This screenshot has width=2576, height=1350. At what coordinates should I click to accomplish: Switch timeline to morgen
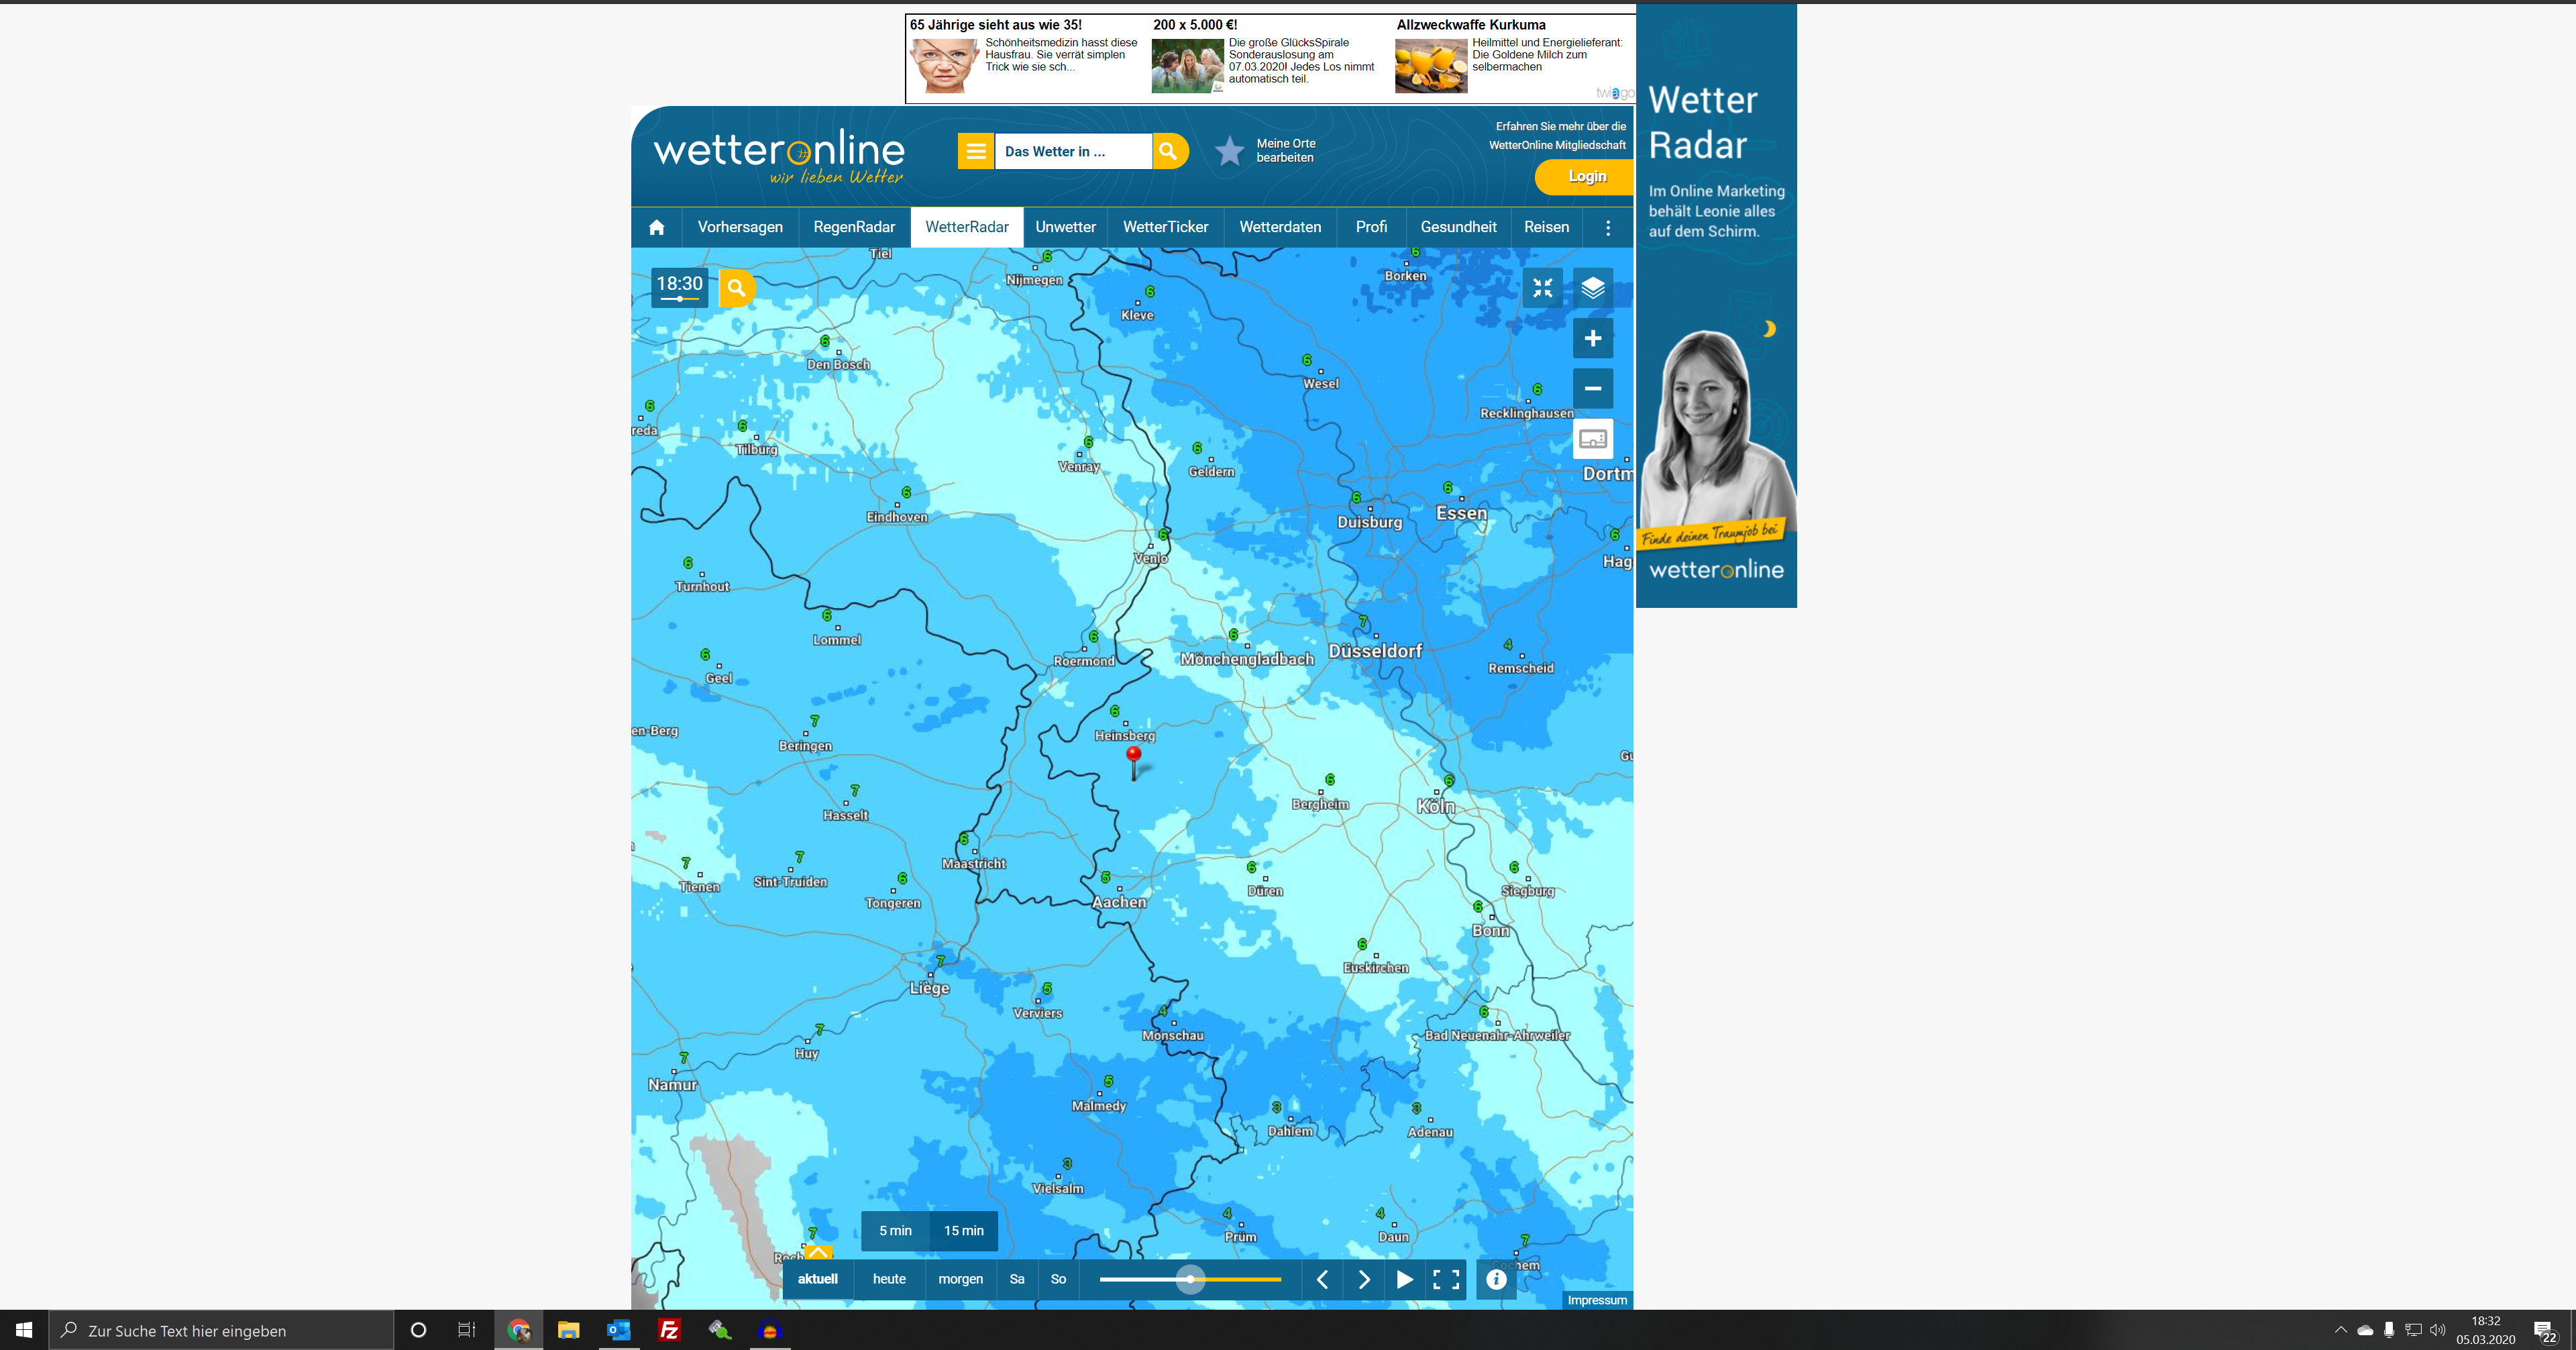point(960,1279)
